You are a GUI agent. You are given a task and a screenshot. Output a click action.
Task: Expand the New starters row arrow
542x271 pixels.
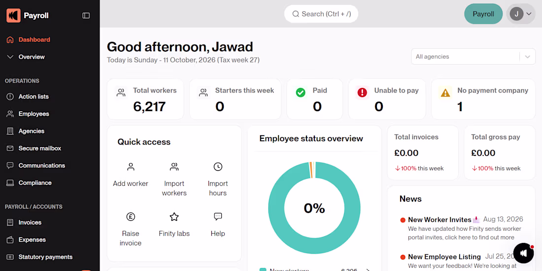pos(368,270)
